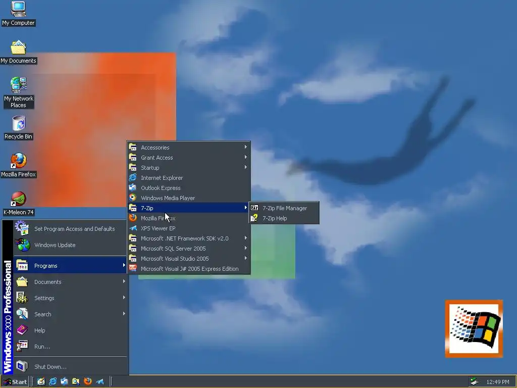Launch K-Meleon 74 desktop shortcut
Viewport: 517px width, 388px height.
point(19,204)
